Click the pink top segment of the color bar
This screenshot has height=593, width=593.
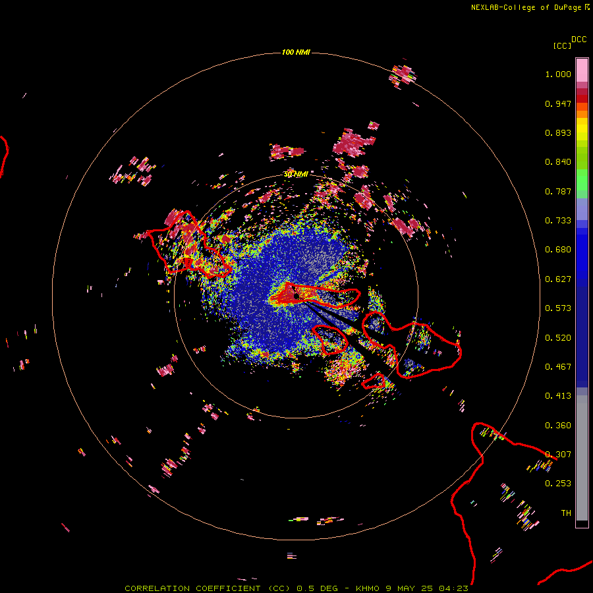[582, 70]
